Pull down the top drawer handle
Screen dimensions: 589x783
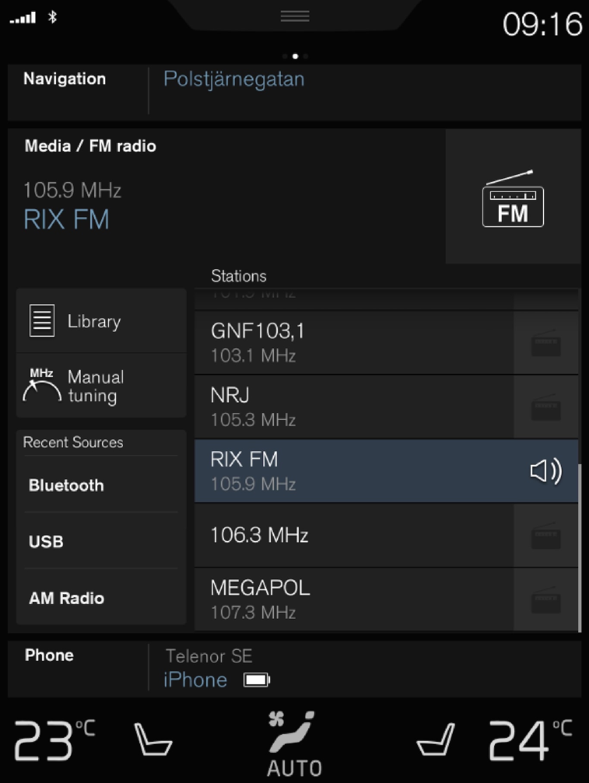click(x=295, y=16)
